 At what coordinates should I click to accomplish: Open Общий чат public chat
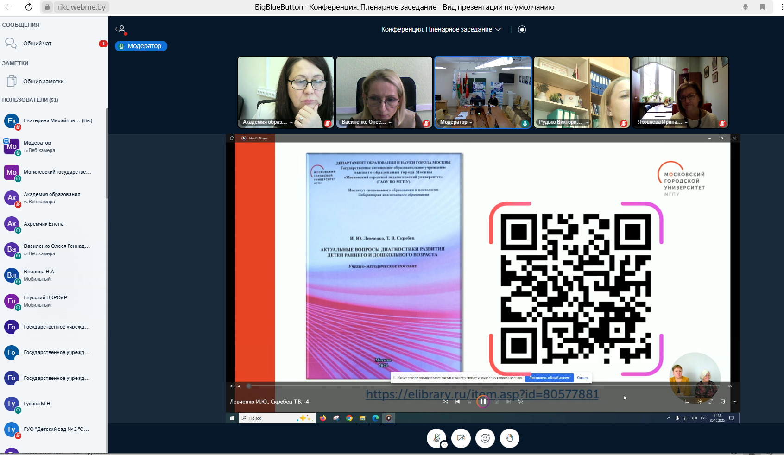pos(38,44)
